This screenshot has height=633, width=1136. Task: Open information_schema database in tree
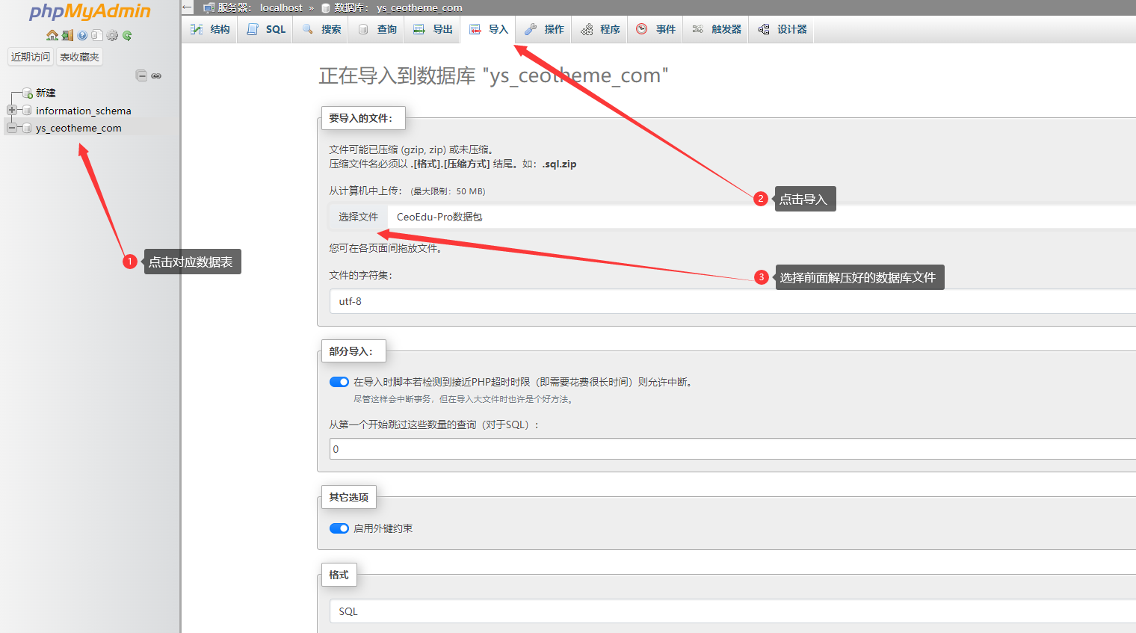[x=84, y=111]
